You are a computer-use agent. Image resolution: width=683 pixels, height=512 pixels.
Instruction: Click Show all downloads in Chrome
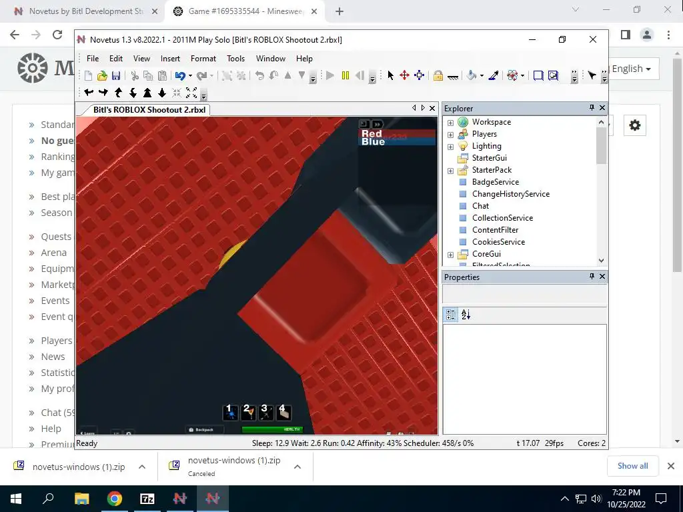click(x=632, y=466)
